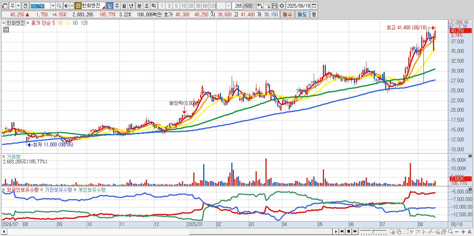The width and height of the screenshot is (474, 236).
Task: Select the 분 (minute) period button
Action: [x=139, y=6]
